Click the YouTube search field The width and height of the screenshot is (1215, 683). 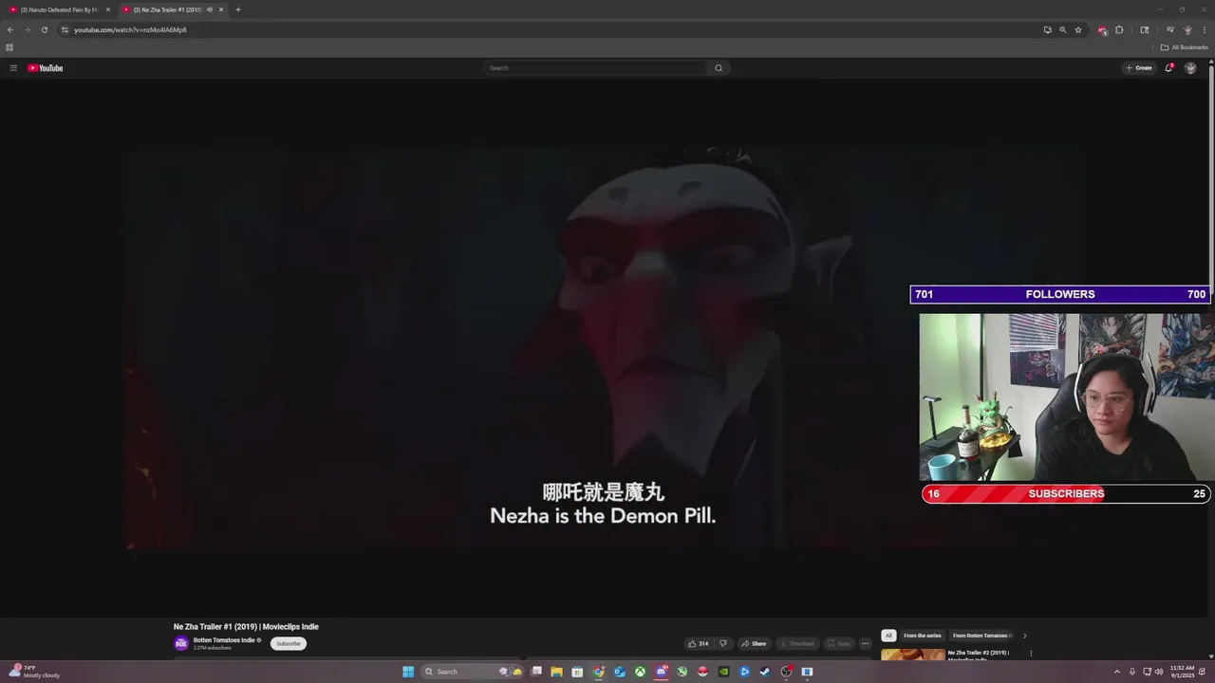click(596, 67)
